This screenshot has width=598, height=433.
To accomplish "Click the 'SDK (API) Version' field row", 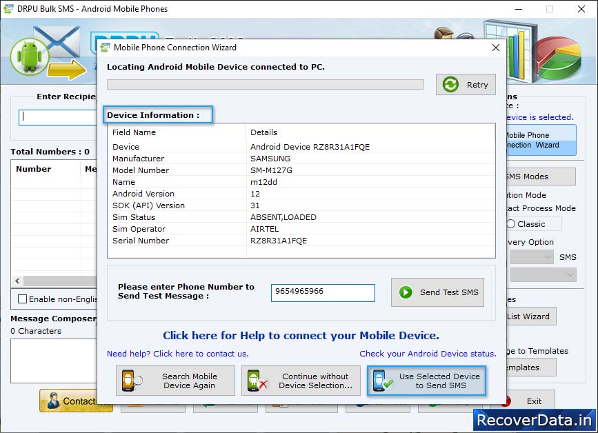I will pos(301,205).
